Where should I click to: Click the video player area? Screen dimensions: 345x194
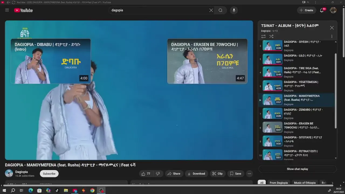pyautogui.click(x=129, y=90)
